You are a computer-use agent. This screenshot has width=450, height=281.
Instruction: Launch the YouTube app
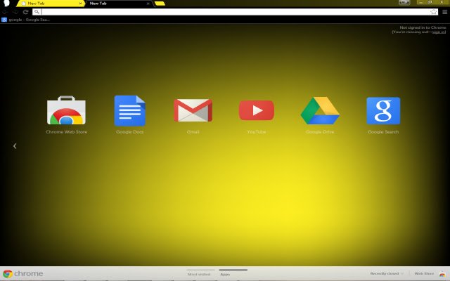click(257, 110)
